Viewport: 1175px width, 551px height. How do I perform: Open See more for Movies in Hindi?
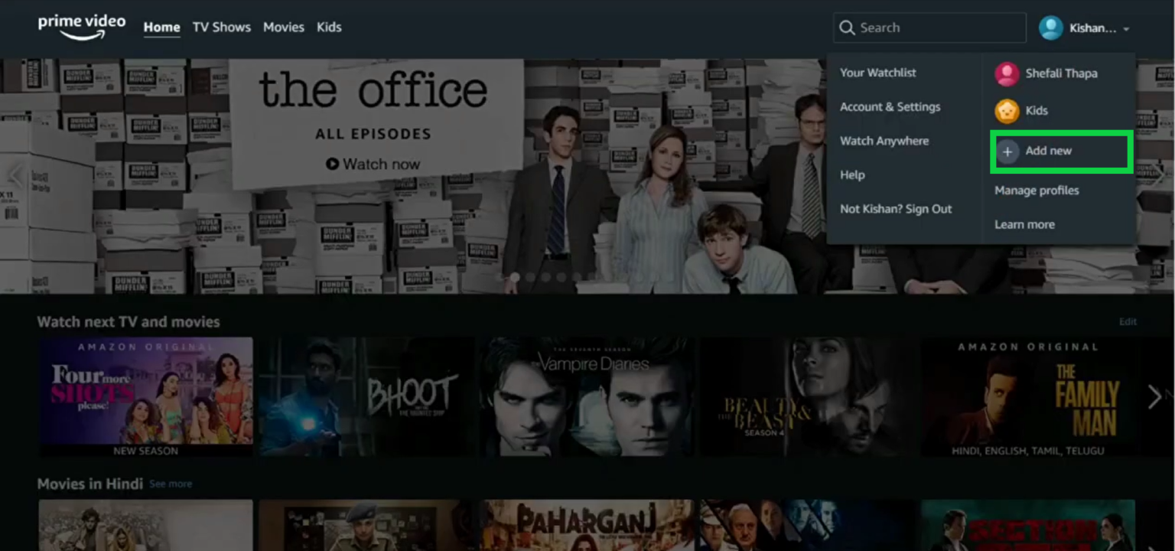tap(172, 484)
